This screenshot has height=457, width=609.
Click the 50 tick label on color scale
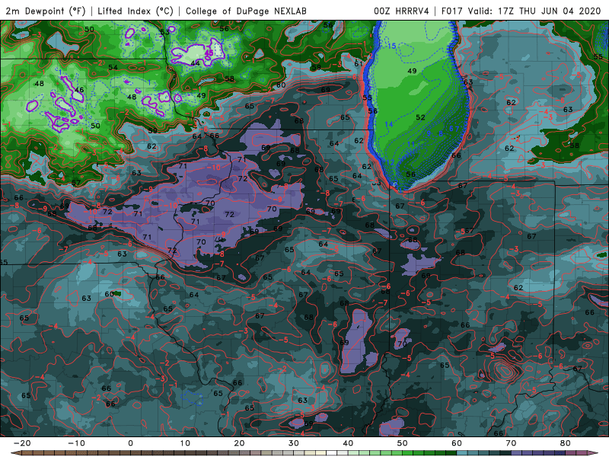pyautogui.click(x=403, y=443)
